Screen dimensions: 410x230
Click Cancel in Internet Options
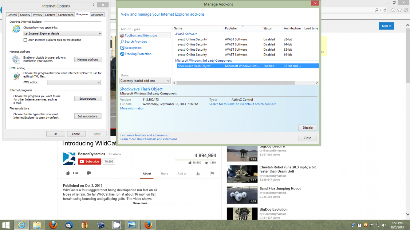76,134
